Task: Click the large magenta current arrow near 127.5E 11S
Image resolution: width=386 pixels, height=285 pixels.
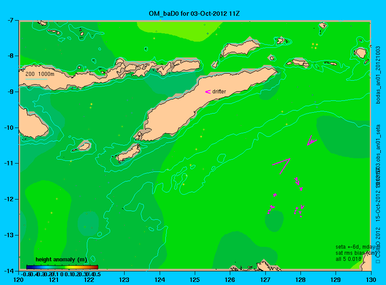Action: tap(282, 166)
